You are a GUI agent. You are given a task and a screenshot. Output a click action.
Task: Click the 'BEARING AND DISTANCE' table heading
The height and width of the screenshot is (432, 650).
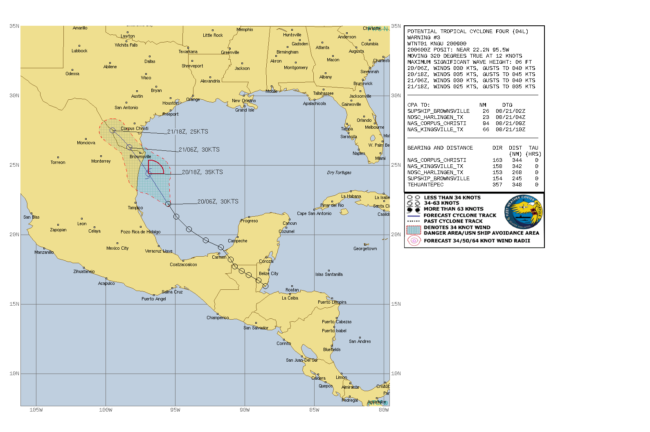click(440, 148)
